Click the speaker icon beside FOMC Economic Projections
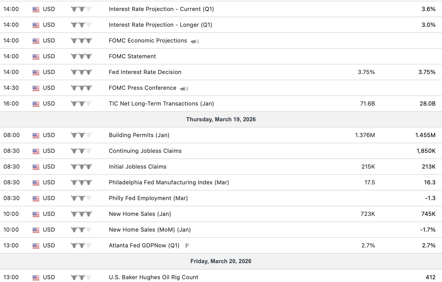 (x=195, y=41)
